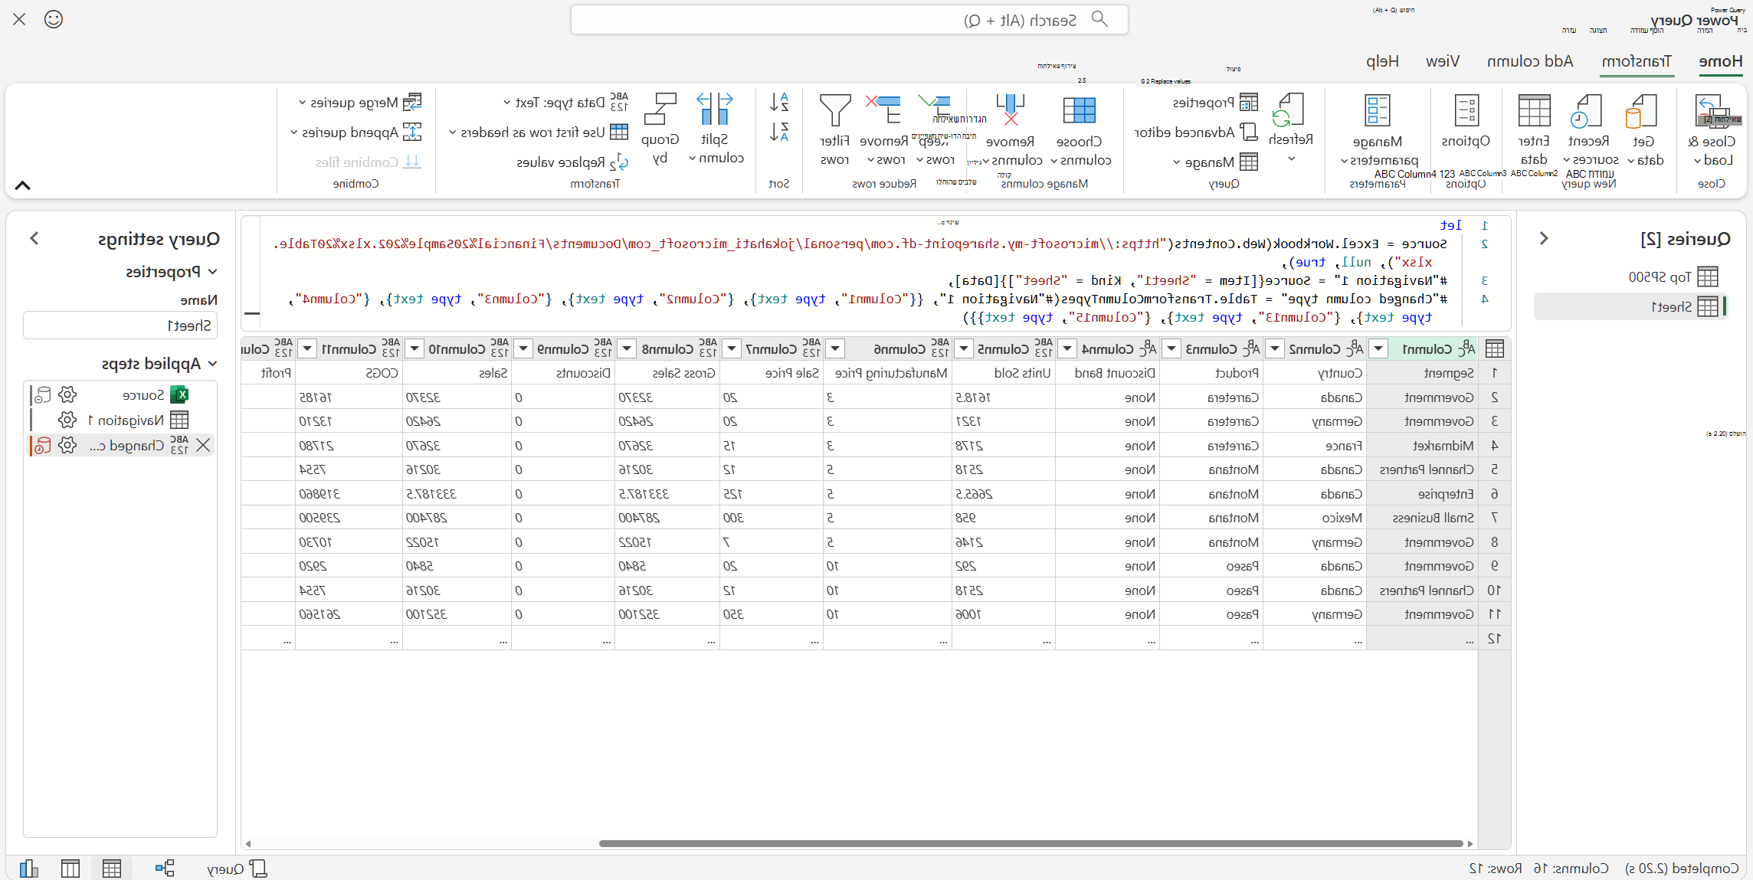
Task: Open Column2 filter dropdown
Action: pos(1275,349)
